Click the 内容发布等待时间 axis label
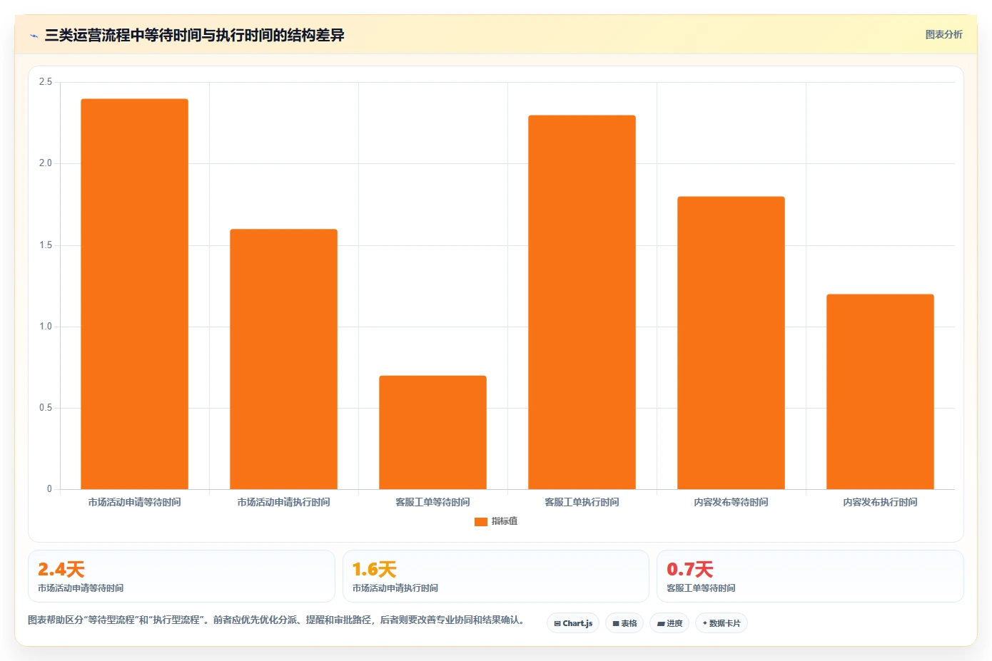The height and width of the screenshot is (661, 992). 731,502
